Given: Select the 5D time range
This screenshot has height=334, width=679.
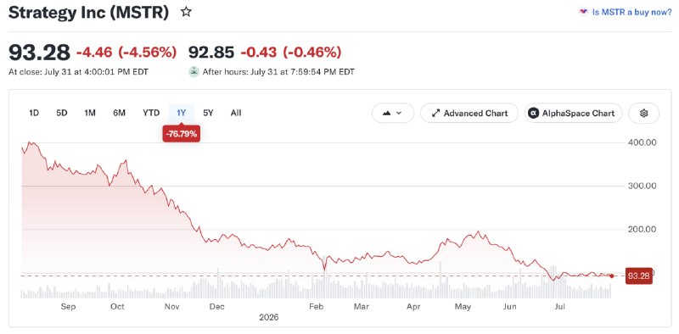Looking at the screenshot, I should (x=61, y=113).
